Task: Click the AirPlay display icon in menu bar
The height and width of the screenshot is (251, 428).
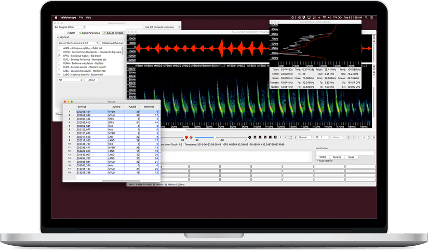Action: pos(309,18)
